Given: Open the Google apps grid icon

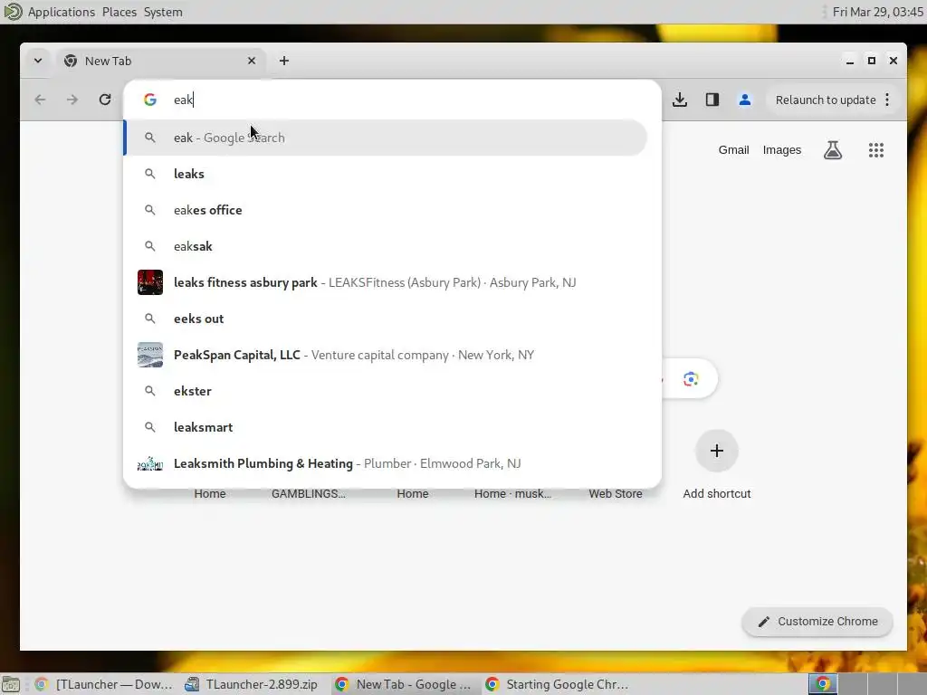Looking at the screenshot, I should 876,150.
